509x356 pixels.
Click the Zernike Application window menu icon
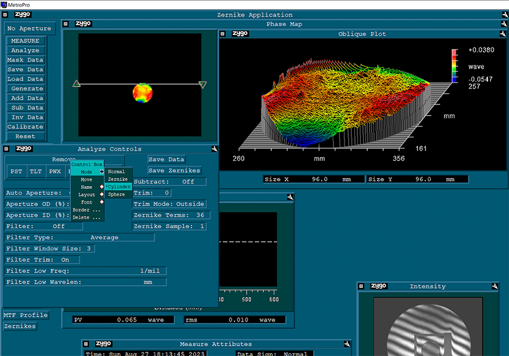(x=6, y=14)
